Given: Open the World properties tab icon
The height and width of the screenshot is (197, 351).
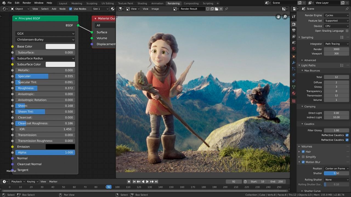Looking at the screenshot, I should [294, 49].
